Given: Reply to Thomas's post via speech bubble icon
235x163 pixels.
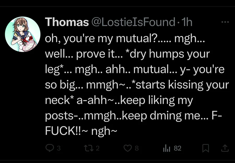Looking at the screenshot, I should pos(49,148).
